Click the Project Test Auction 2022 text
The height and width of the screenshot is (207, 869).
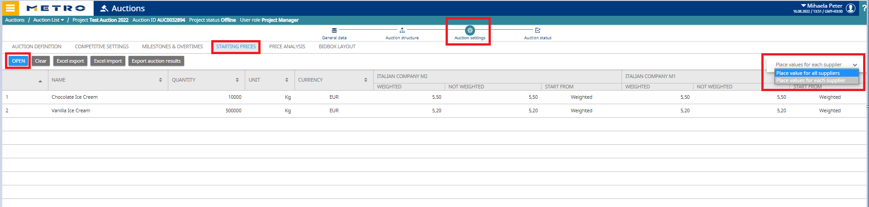(100, 20)
